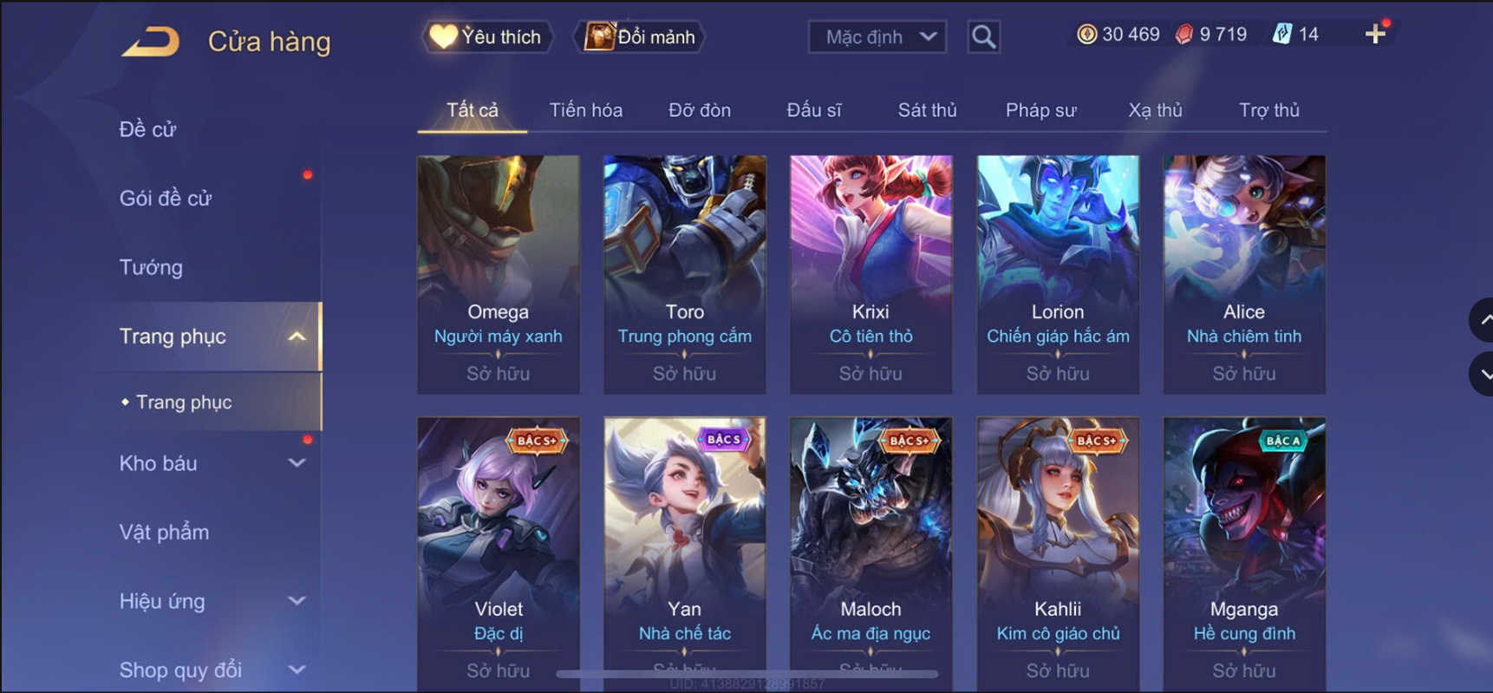Screen dimensions: 1493x693
Task: Open the Mặc định sort dropdown
Action: (x=877, y=36)
